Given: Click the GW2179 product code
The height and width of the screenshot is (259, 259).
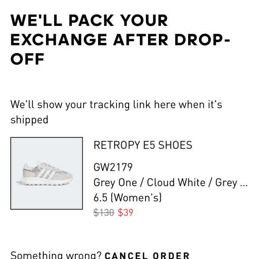Looking at the screenshot, I should pyautogui.click(x=113, y=167).
